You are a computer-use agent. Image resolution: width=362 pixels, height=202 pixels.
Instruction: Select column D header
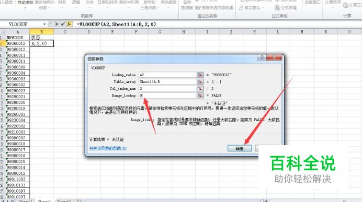pyautogui.click(x=89, y=32)
